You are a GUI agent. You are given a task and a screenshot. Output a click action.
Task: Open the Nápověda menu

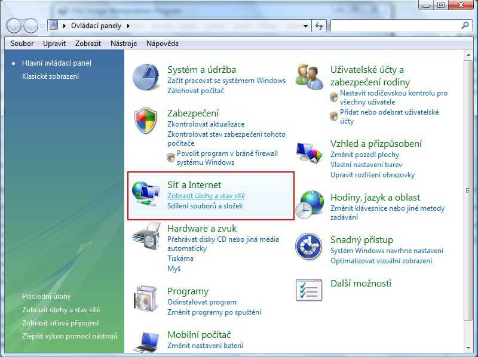click(x=163, y=44)
